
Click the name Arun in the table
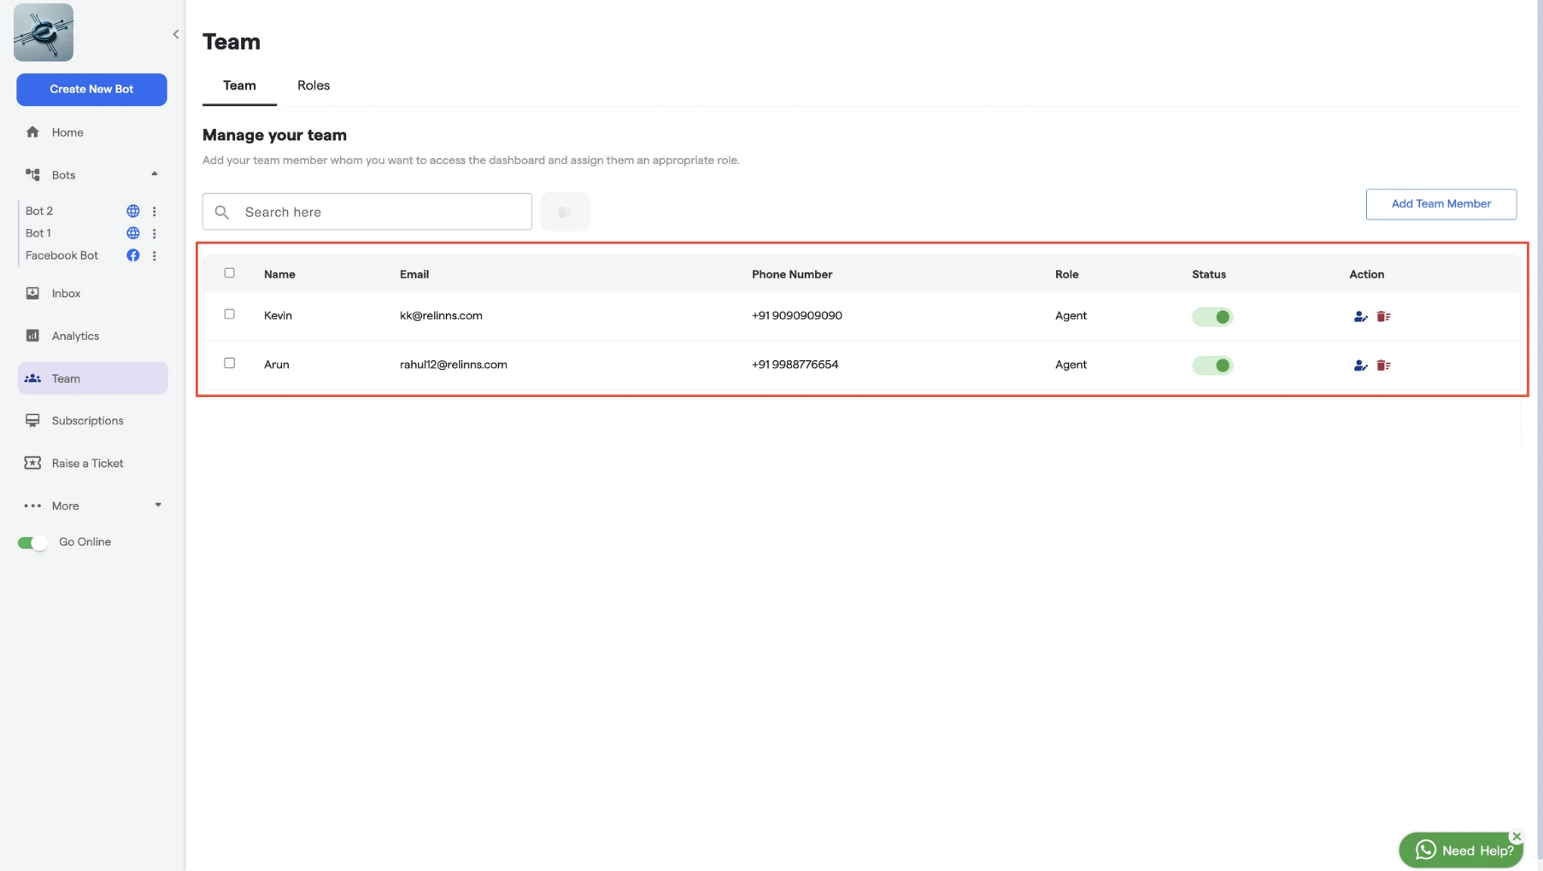[276, 365]
